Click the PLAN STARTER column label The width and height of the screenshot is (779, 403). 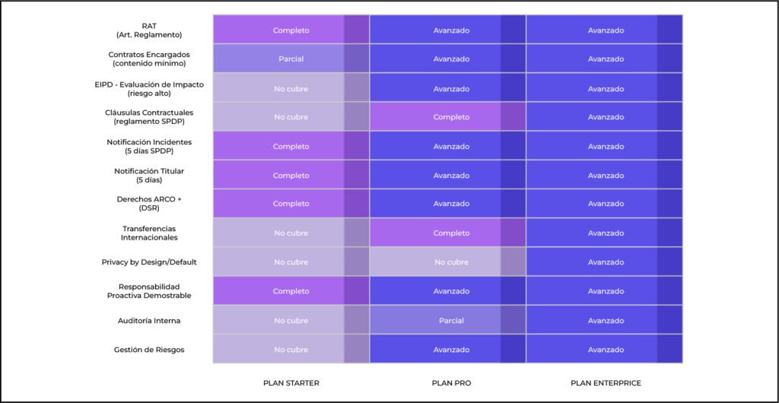click(x=291, y=382)
